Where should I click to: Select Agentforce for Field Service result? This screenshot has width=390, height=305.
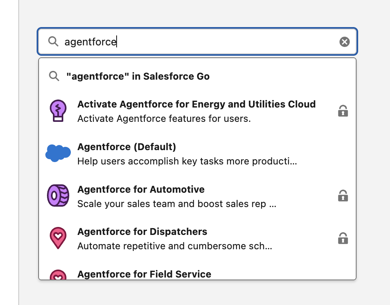pyautogui.click(x=144, y=274)
